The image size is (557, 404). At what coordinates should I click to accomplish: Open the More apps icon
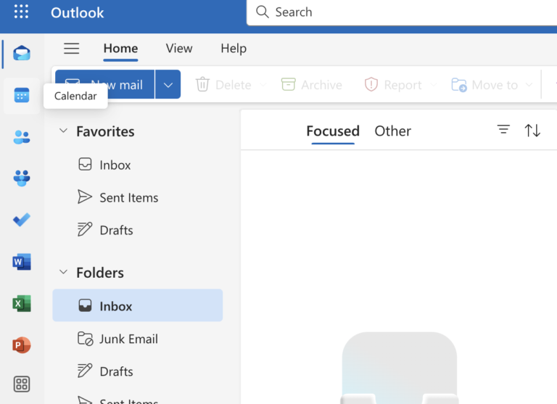pyautogui.click(x=22, y=384)
